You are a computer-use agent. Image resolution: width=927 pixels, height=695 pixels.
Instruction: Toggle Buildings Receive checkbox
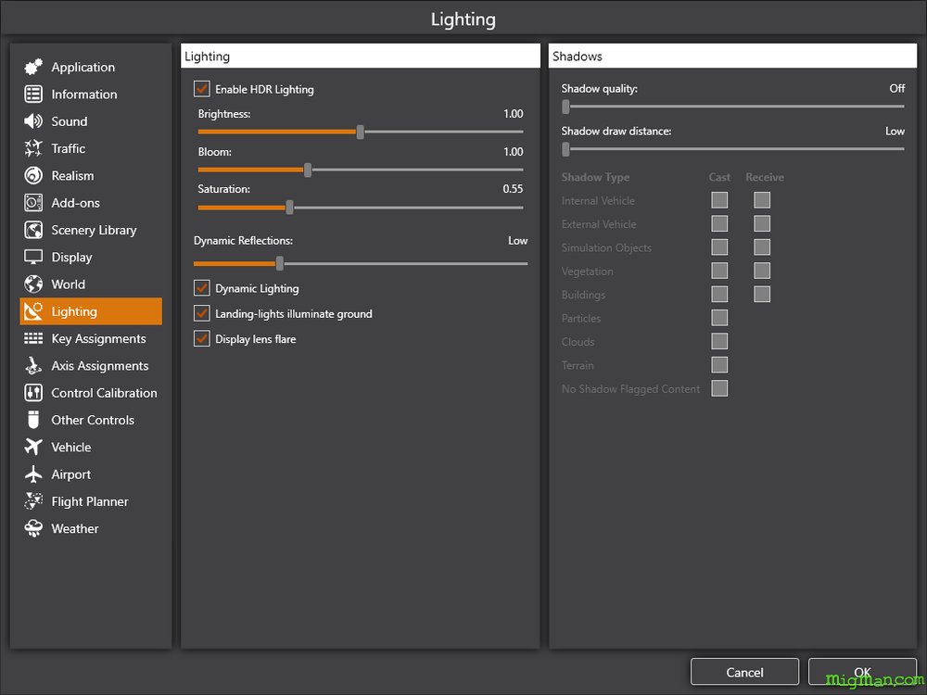pyautogui.click(x=762, y=295)
